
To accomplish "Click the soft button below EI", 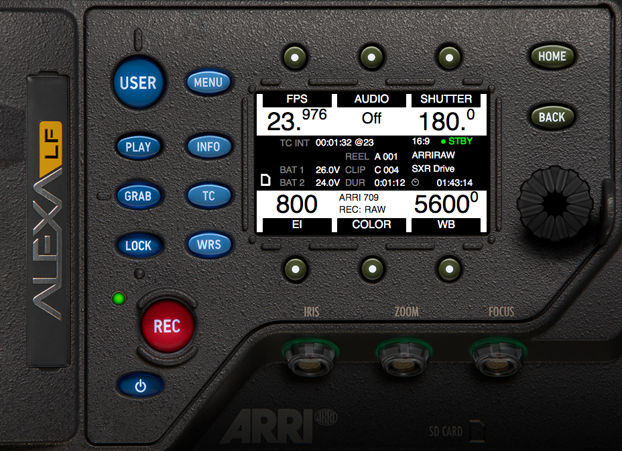I will point(296,269).
